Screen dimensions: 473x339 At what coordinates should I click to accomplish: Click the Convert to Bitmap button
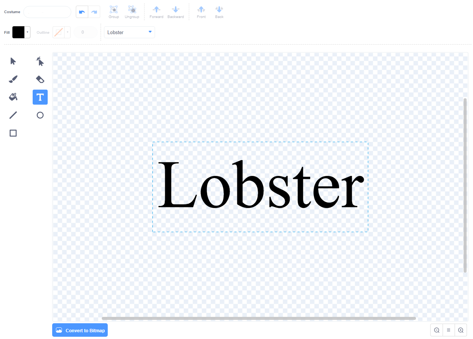[x=80, y=330]
